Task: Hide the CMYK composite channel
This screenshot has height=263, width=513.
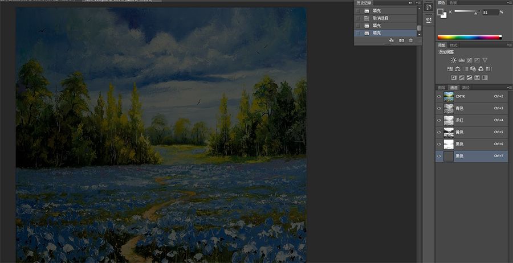Action: coord(439,96)
